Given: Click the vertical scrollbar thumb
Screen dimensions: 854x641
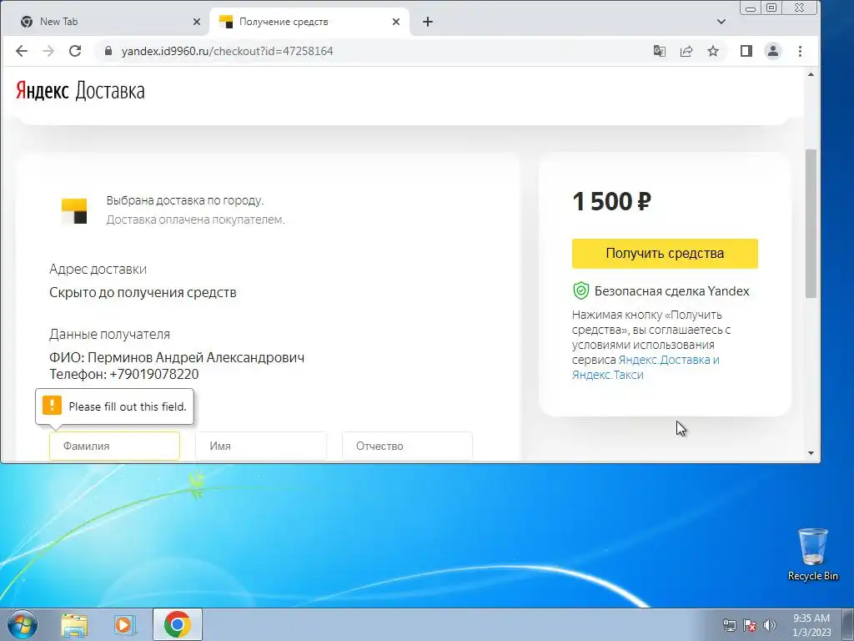Looking at the screenshot, I should 811,223.
